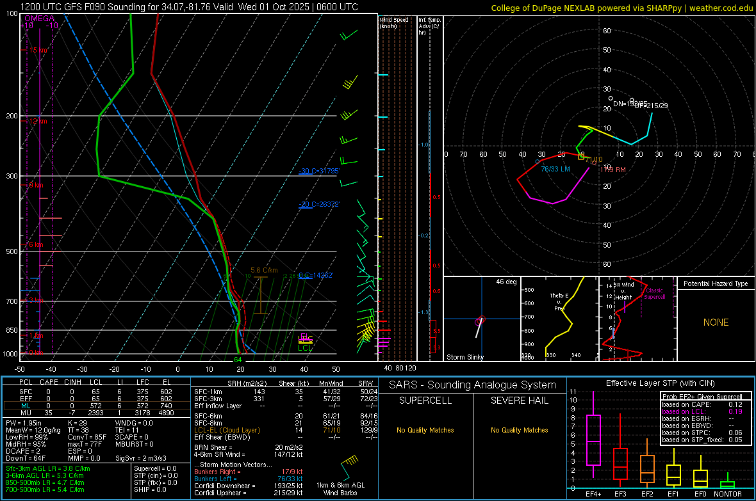Select the highlighted ML parcel row
The height and width of the screenshot is (501, 756).
[x=95, y=406]
